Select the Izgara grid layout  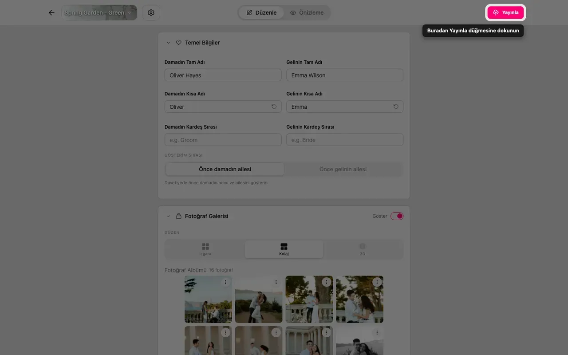[x=205, y=249]
